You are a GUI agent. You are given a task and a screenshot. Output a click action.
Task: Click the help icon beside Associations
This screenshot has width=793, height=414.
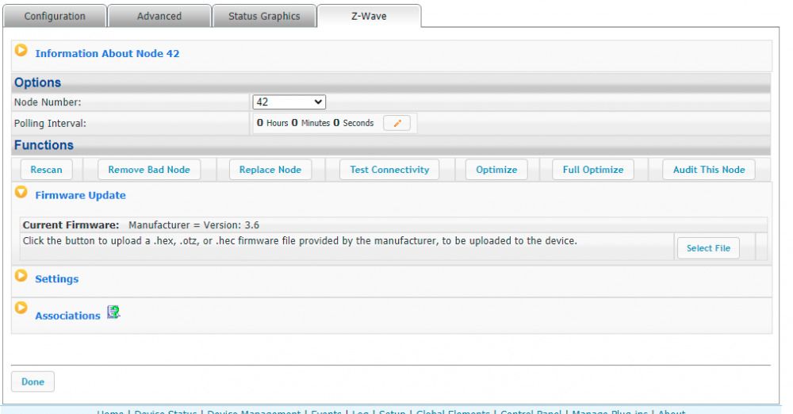tap(113, 312)
